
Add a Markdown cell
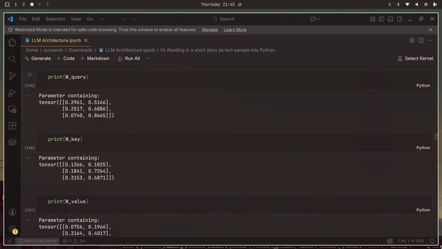95,58
